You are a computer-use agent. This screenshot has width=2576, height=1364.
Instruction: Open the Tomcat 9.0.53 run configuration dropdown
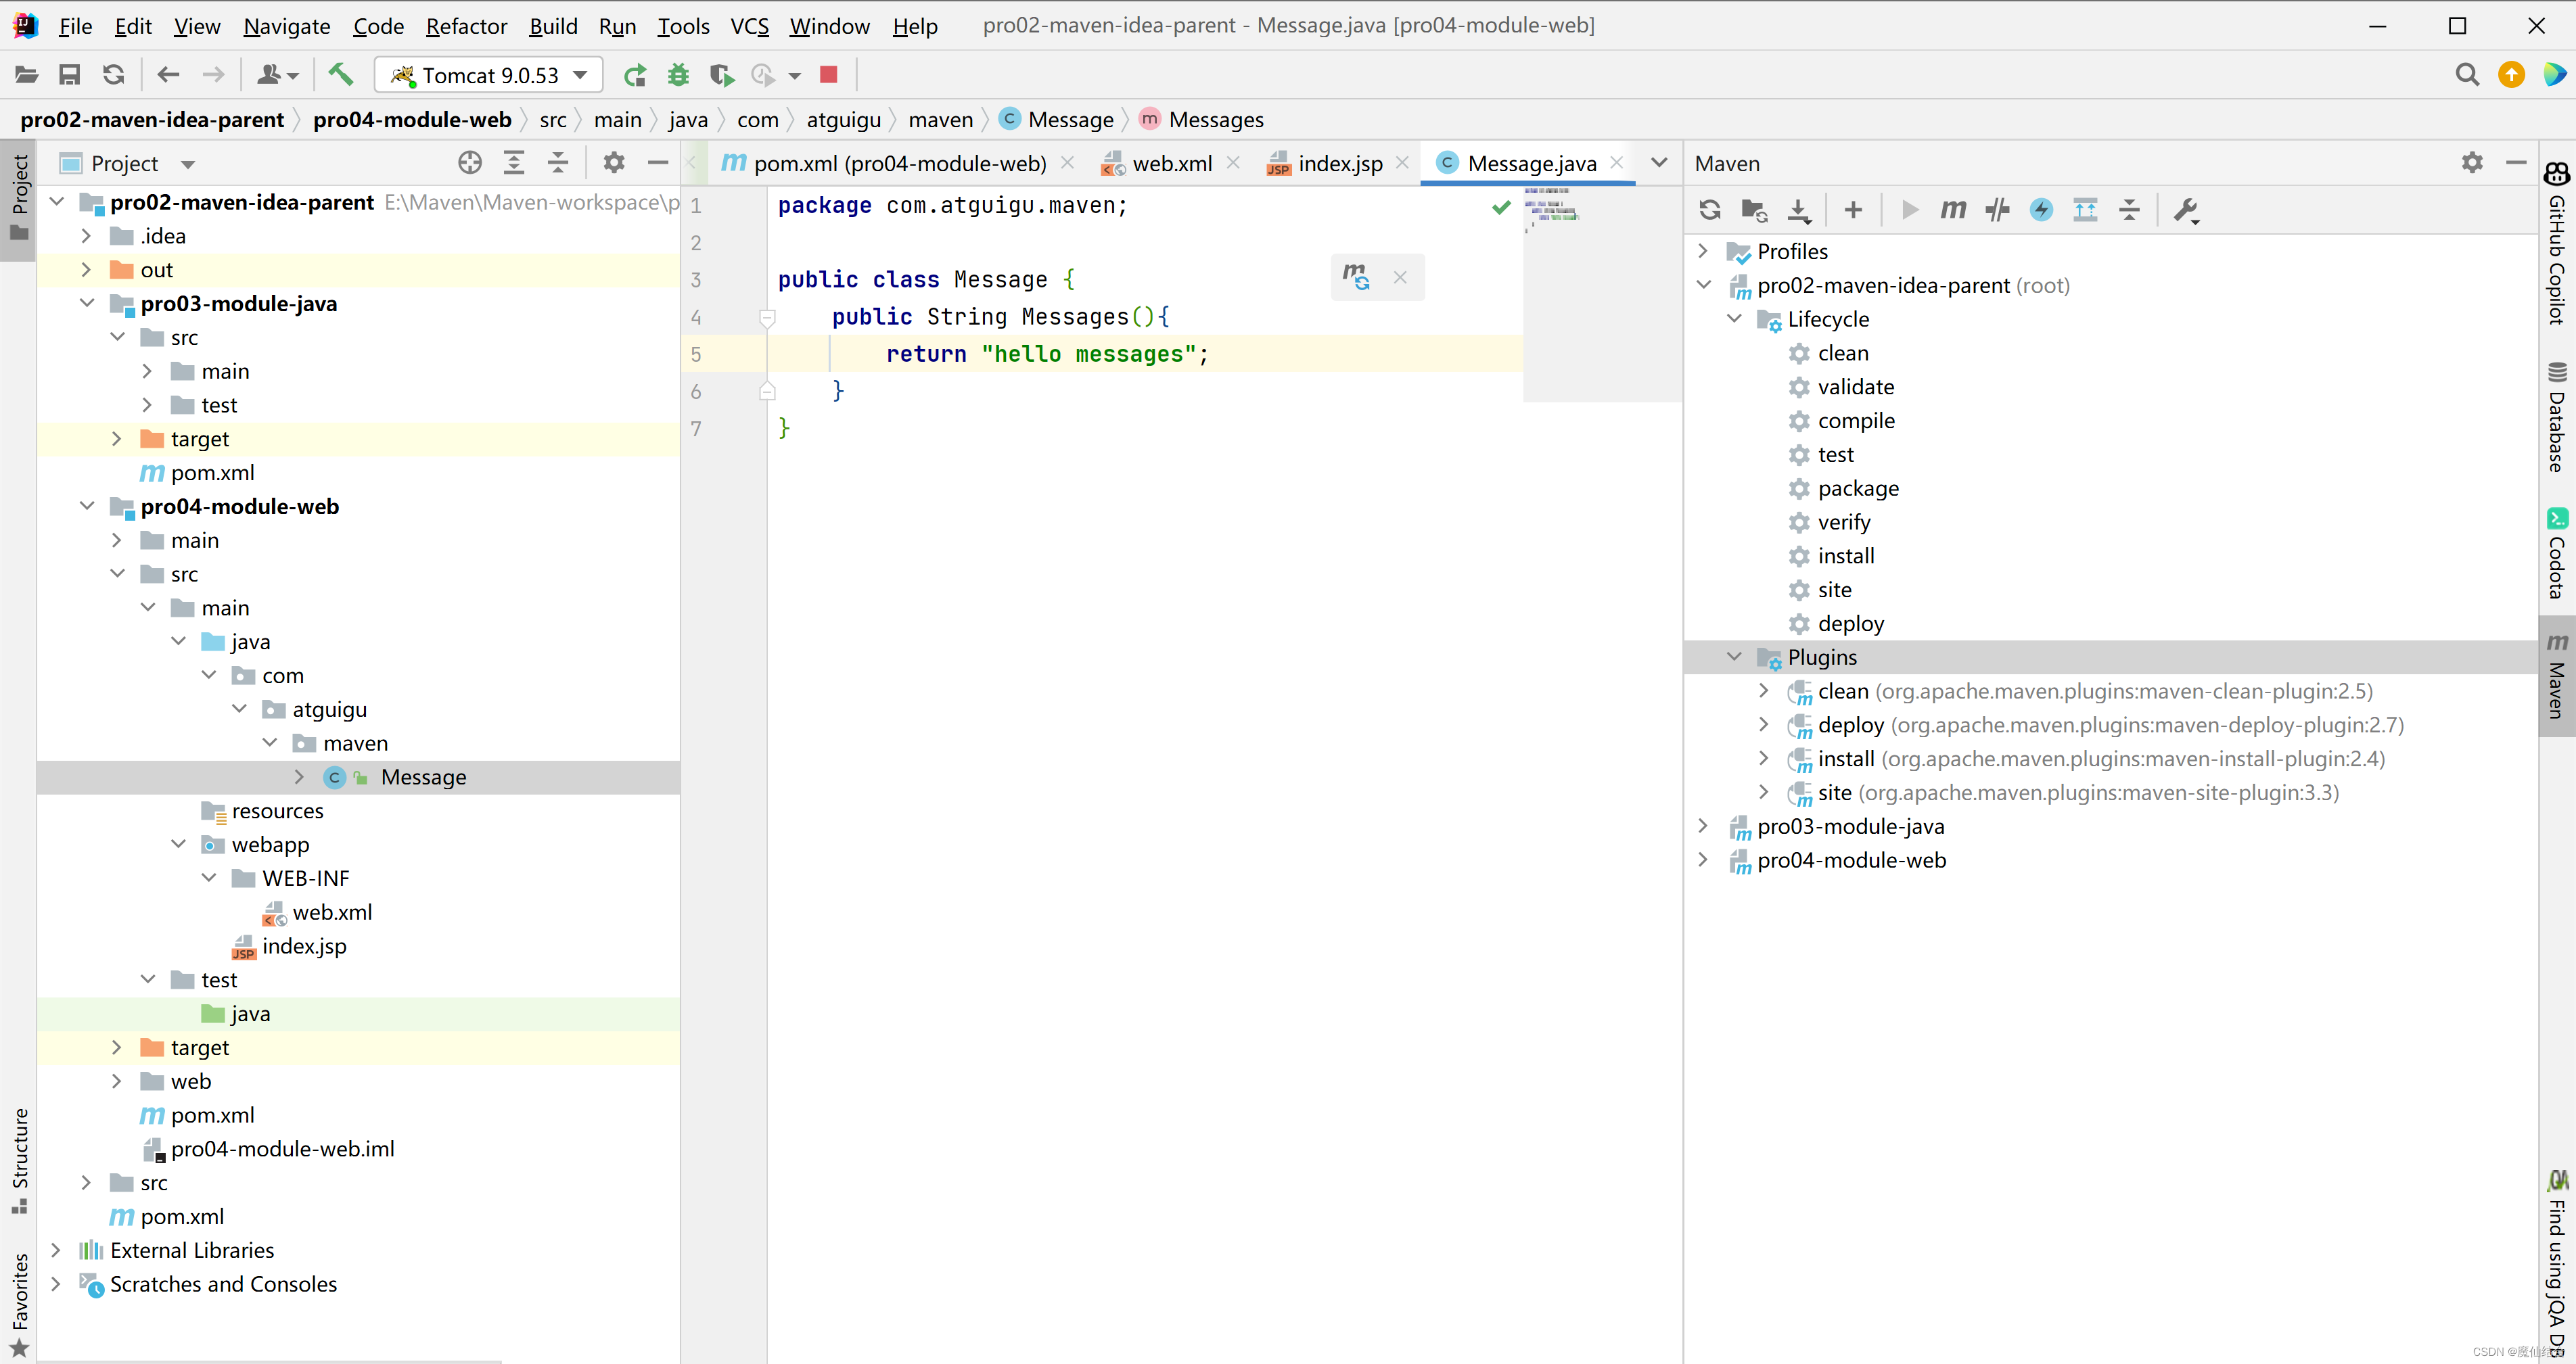pyautogui.click(x=489, y=75)
